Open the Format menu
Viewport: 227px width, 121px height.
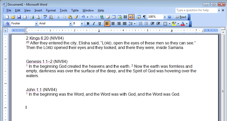tap(51, 10)
